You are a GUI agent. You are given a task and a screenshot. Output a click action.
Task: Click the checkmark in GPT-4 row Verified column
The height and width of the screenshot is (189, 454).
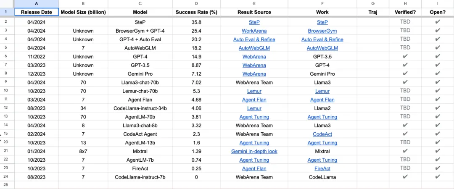tap(405, 56)
